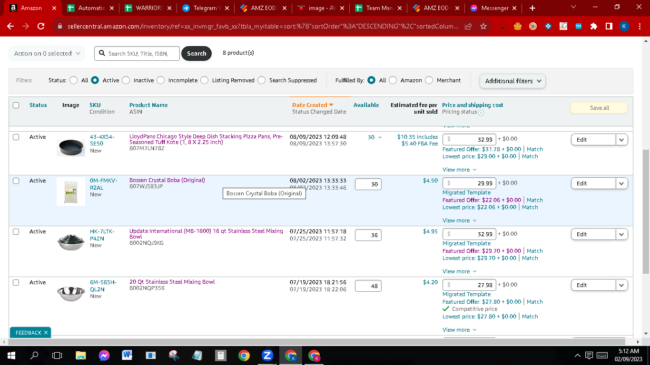
Task: Open Edit dropdown arrow for 16 qt Mixing Bowl
Action: [622, 234]
